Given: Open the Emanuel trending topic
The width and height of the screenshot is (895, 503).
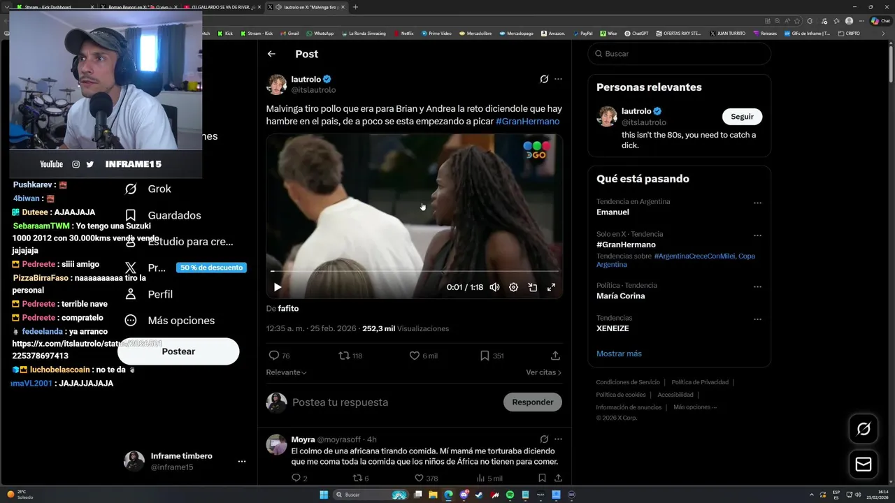Looking at the screenshot, I should click(x=613, y=212).
